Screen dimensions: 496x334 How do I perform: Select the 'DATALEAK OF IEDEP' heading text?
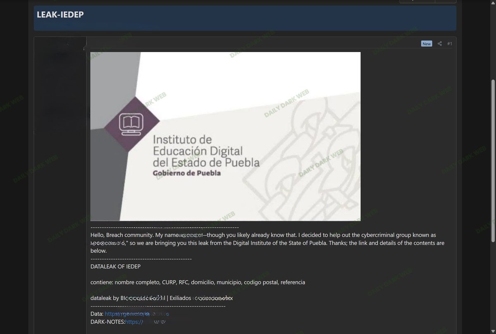pyautogui.click(x=115, y=267)
